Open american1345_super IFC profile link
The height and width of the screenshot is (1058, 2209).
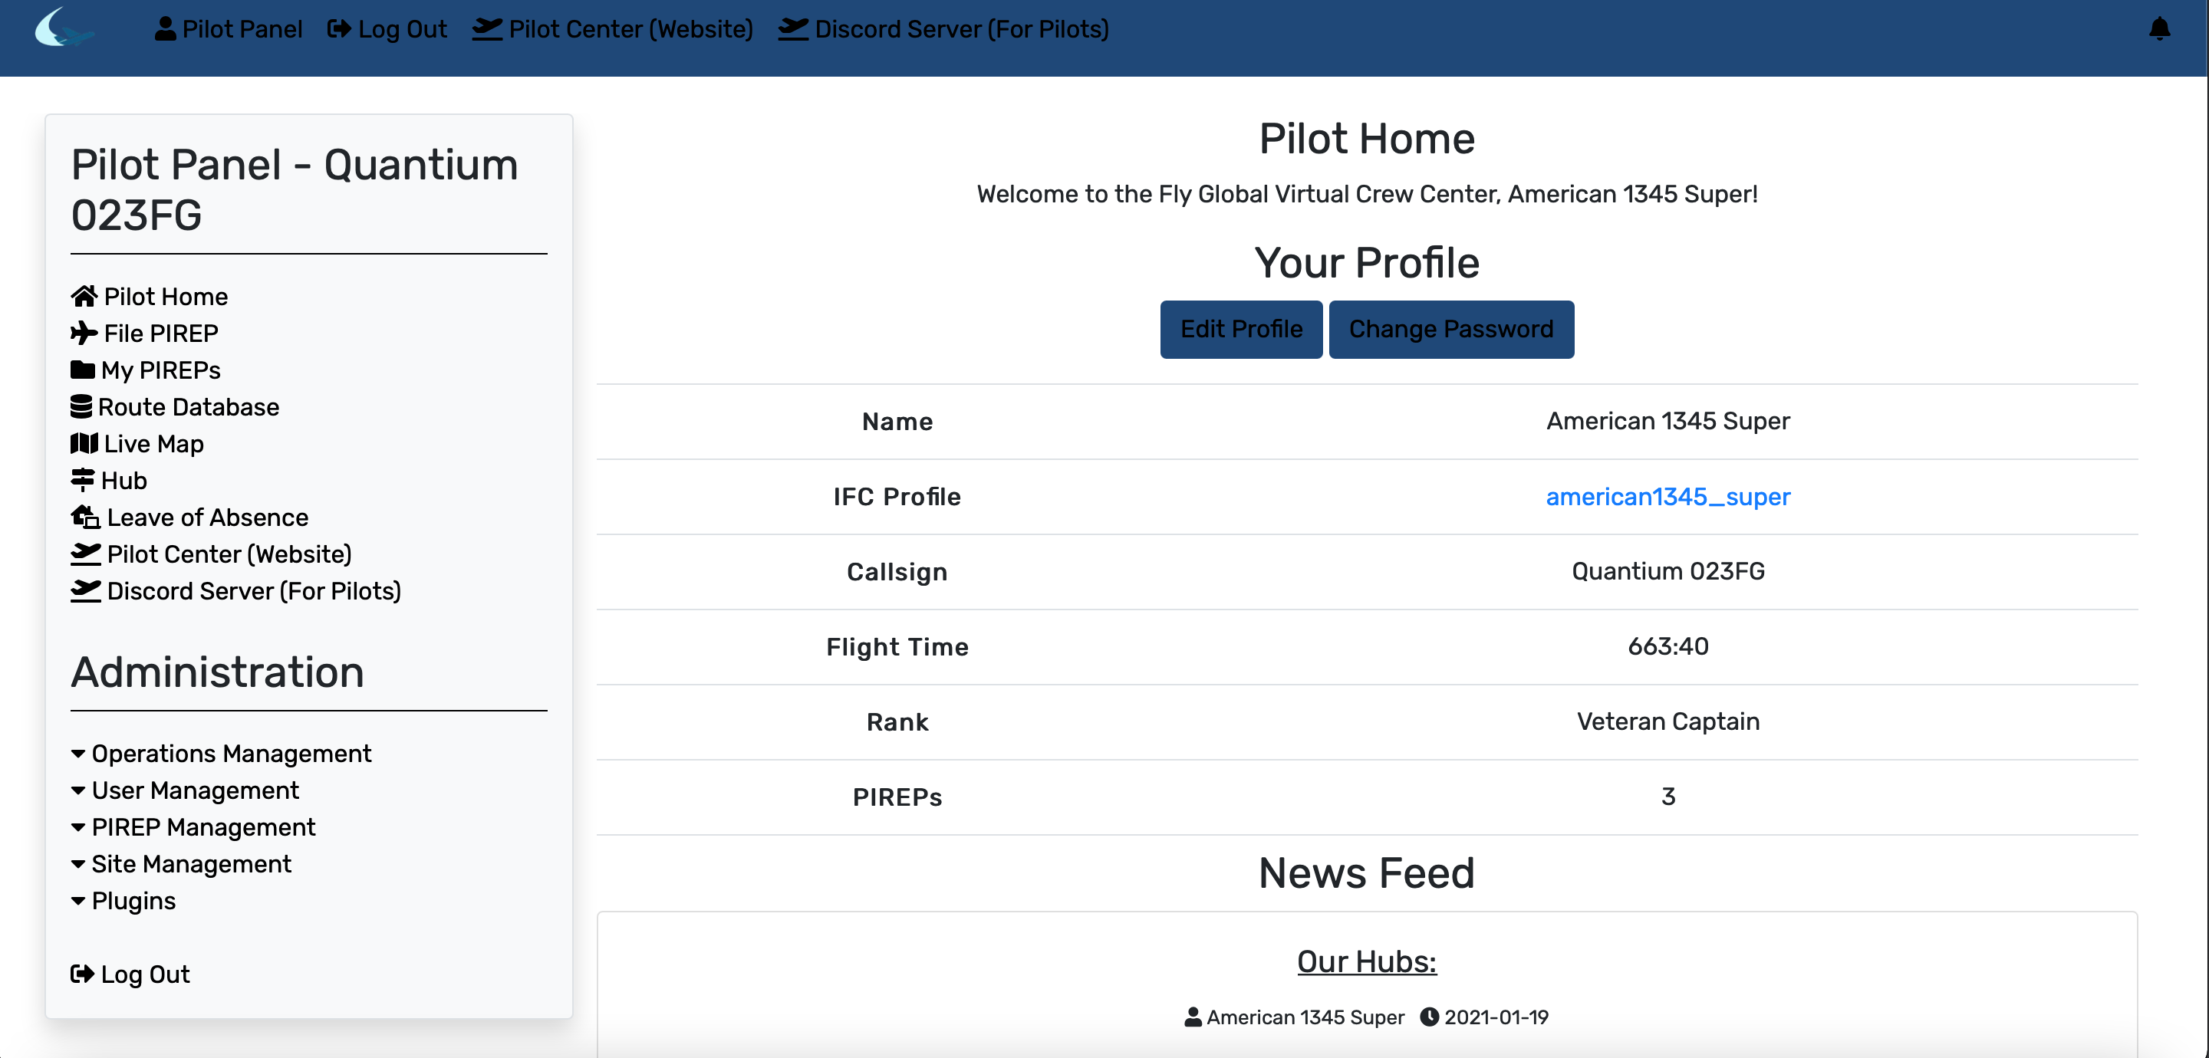(1667, 498)
